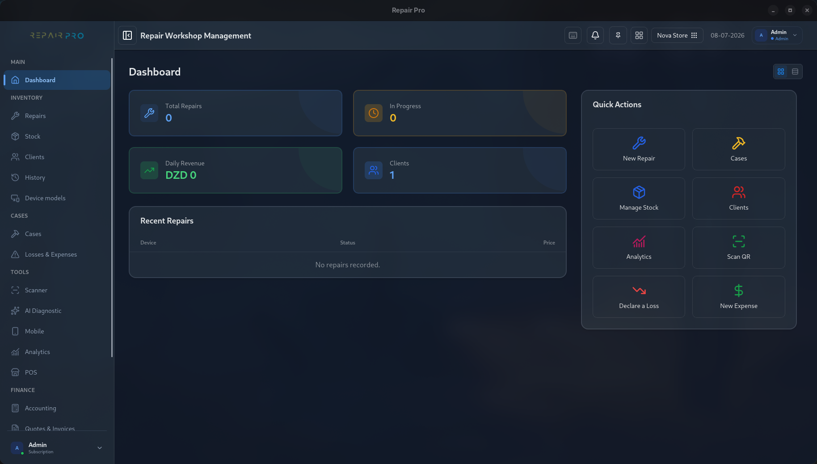
Task: Open notifications bell icon
Action: (x=595, y=35)
